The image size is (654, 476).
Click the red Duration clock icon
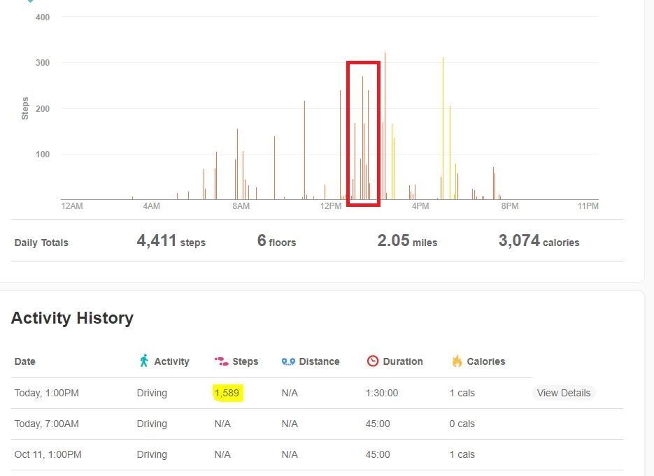(x=372, y=361)
